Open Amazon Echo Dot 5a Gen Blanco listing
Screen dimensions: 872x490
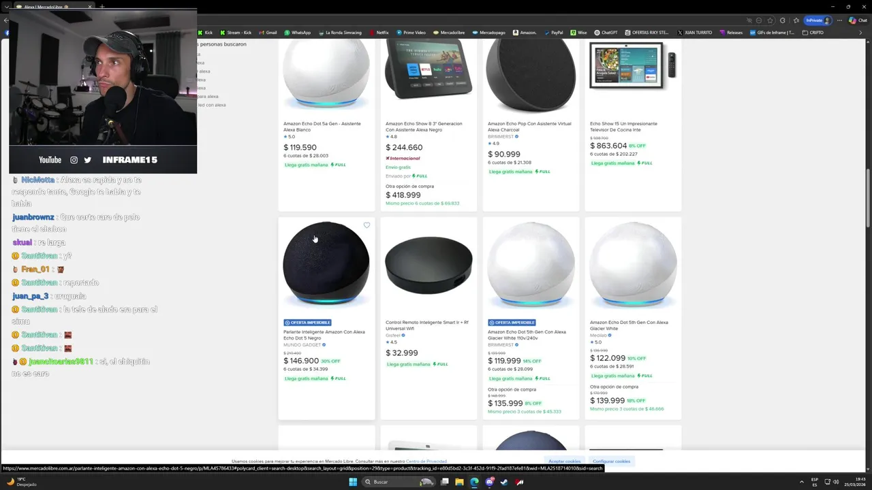pyautogui.click(x=322, y=127)
